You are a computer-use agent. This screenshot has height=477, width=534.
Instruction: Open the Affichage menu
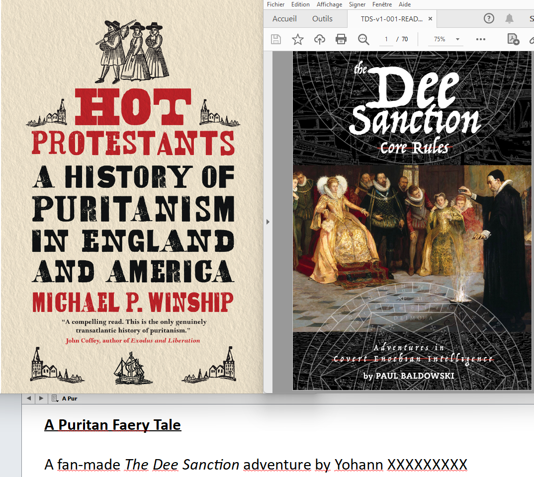(330, 4)
